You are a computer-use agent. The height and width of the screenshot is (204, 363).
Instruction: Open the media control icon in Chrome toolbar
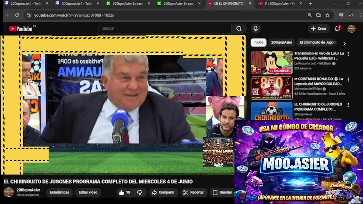tap(341, 15)
